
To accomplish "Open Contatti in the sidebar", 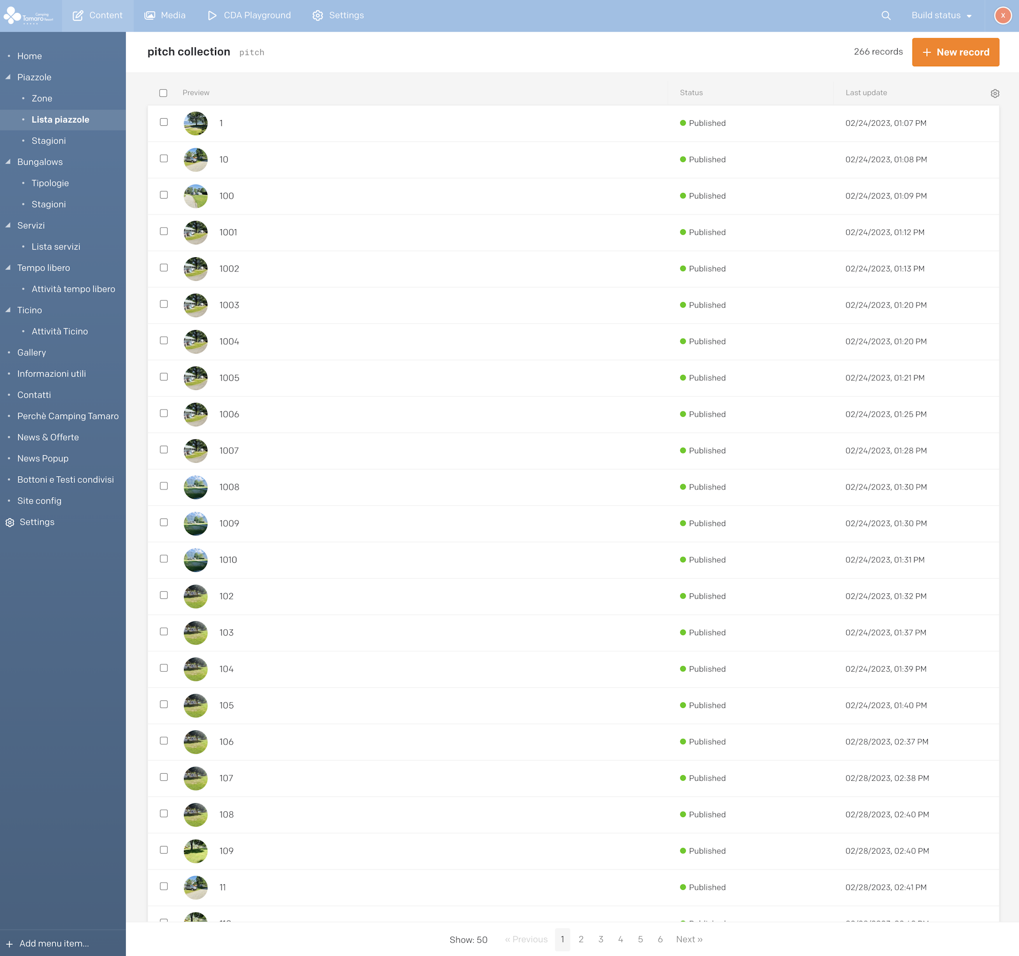I will (34, 395).
